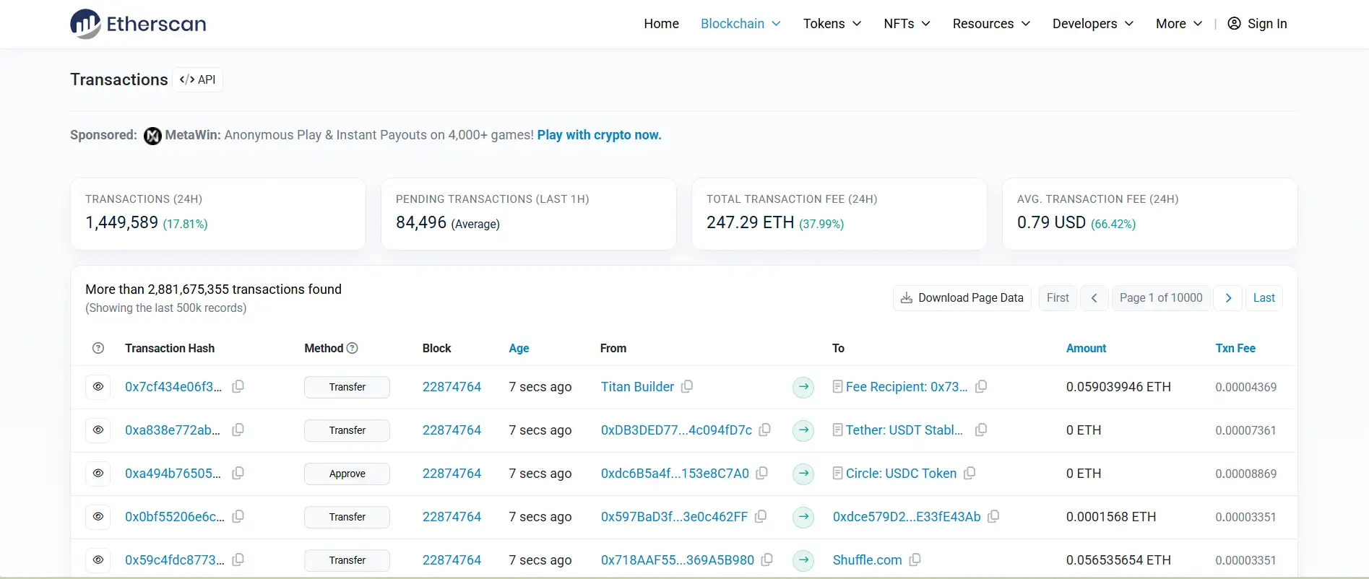Preview transaction 0x7cf434e06f3 with eye icon
The width and height of the screenshot is (1369, 579).
pyautogui.click(x=98, y=387)
